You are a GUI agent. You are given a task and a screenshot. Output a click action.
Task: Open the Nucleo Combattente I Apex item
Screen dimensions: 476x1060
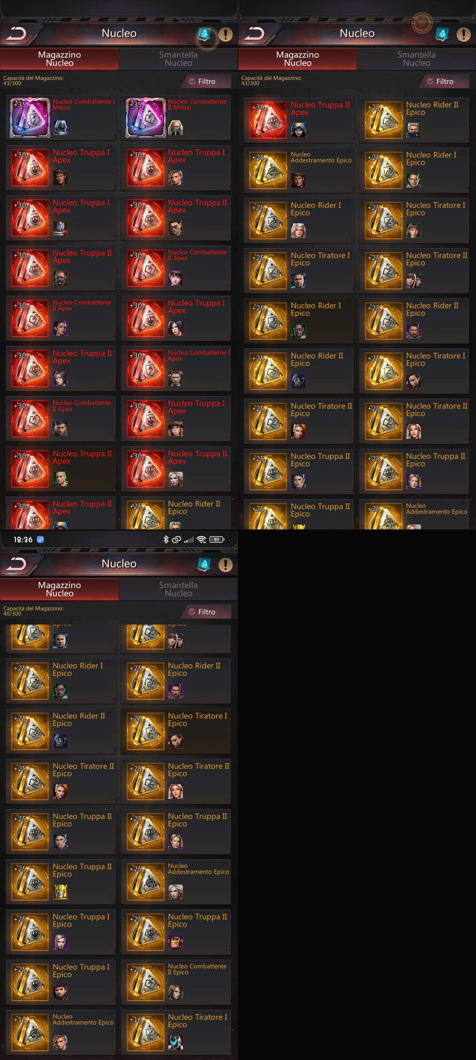tap(176, 369)
